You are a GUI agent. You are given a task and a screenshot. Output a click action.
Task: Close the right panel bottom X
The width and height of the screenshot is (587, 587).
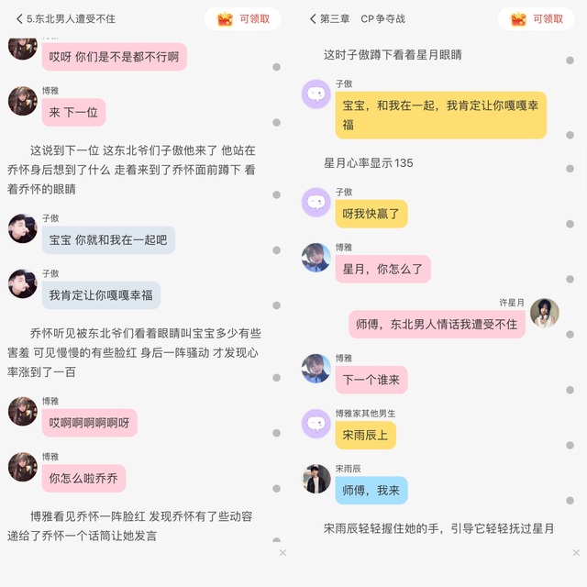(576, 553)
